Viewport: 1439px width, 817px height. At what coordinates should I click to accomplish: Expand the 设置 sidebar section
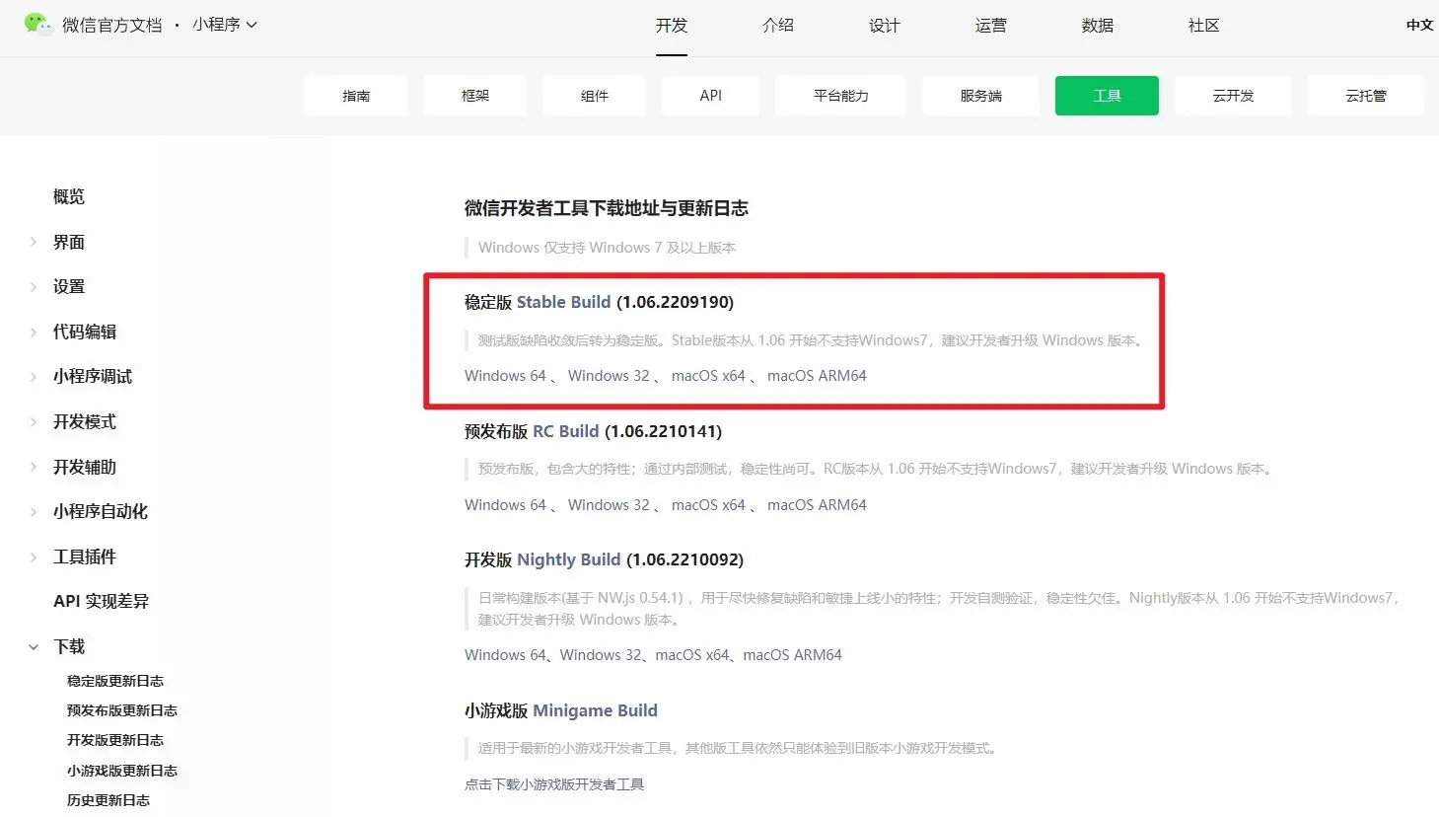pos(69,286)
